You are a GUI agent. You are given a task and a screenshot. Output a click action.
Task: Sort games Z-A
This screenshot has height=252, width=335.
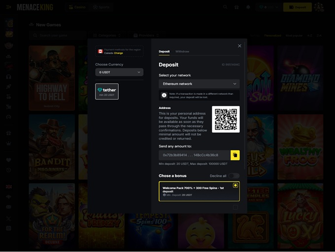319,36
